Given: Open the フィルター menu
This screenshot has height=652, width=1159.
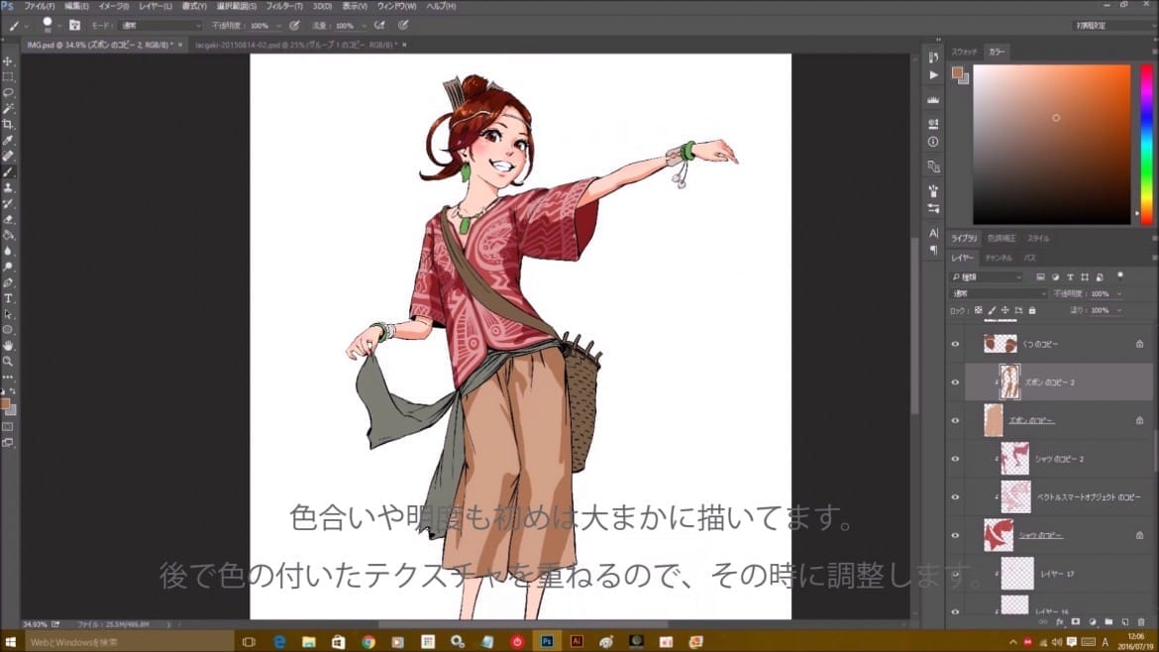Looking at the screenshot, I should point(283,6).
